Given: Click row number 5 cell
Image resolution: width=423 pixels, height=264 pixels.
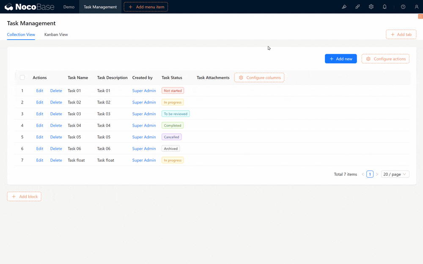Looking at the screenshot, I should pyautogui.click(x=22, y=137).
